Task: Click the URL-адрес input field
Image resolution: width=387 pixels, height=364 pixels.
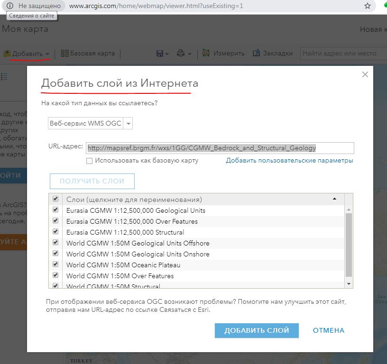Action: coord(220,148)
